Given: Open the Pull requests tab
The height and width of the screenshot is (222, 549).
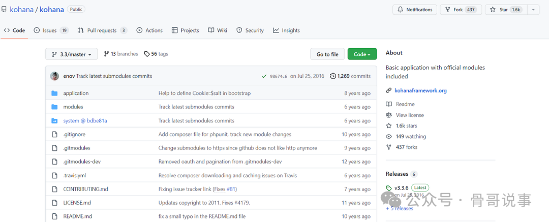Looking at the screenshot, I should (x=103, y=30).
